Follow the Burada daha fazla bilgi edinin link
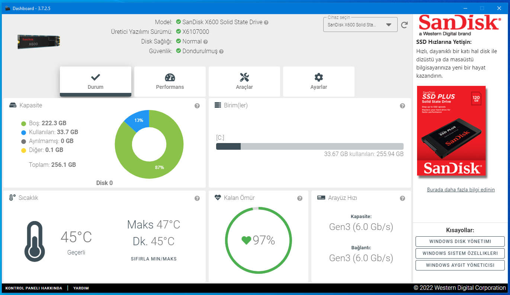The height and width of the screenshot is (295, 510). (x=461, y=190)
